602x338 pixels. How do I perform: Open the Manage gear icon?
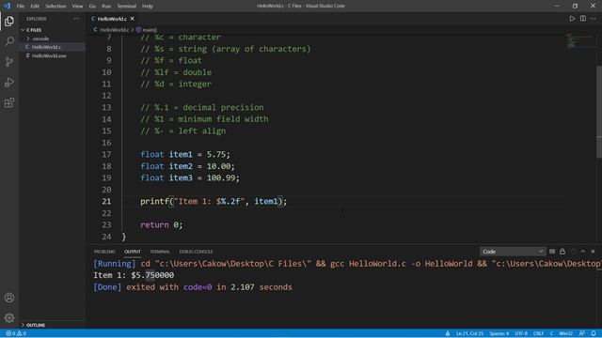coord(9,317)
